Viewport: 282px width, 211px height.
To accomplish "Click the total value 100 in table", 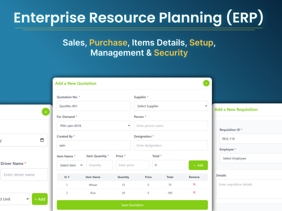I will 170,193.
